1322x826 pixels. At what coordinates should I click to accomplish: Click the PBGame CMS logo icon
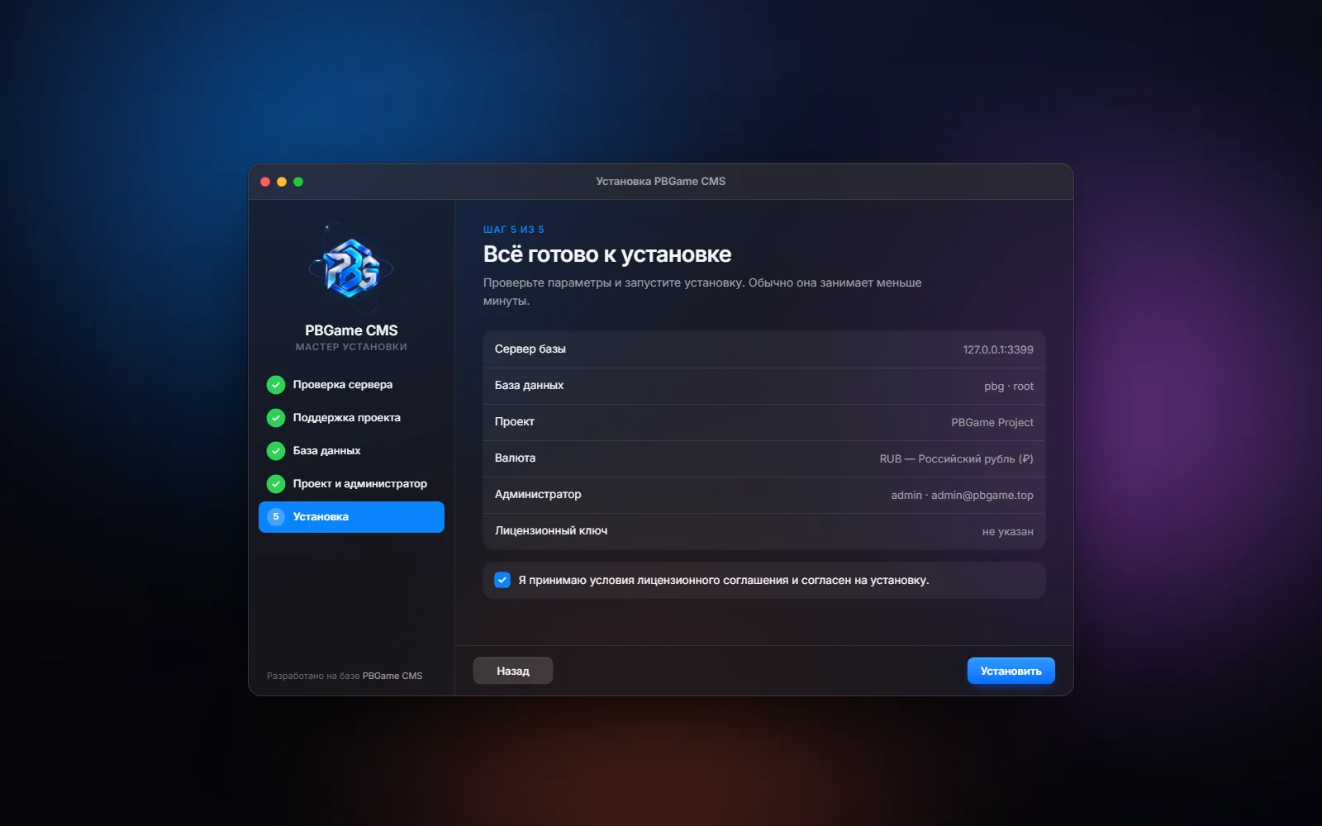351,268
